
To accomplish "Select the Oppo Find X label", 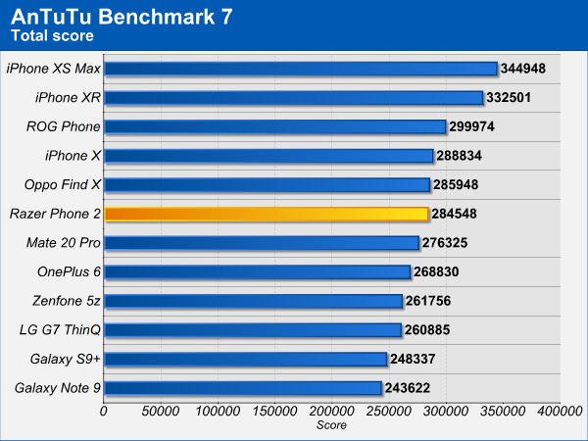I will [x=63, y=185].
